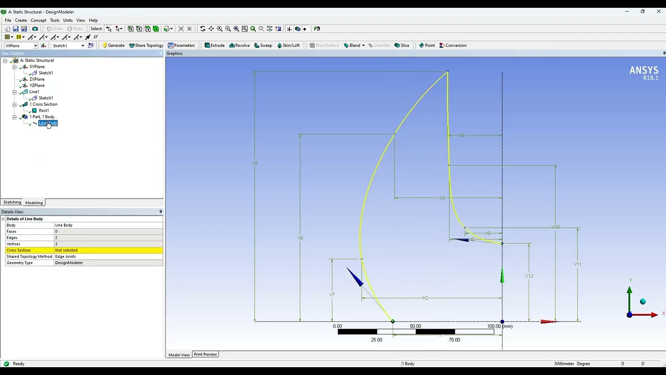Select the ZXPlane tree item
666x375 pixels.
[37, 79]
